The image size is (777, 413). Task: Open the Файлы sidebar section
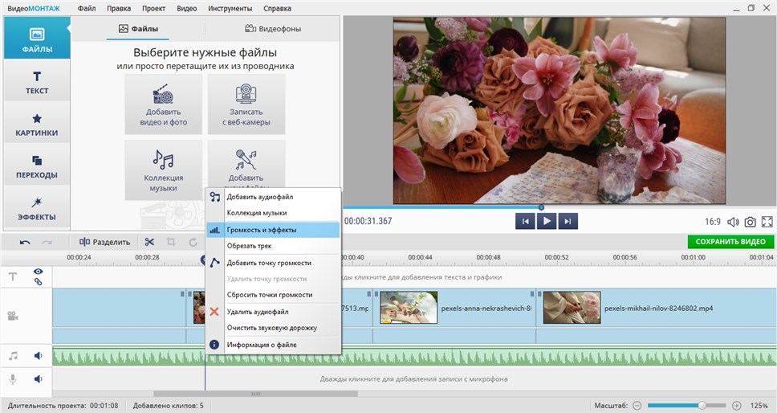pyautogui.click(x=37, y=39)
